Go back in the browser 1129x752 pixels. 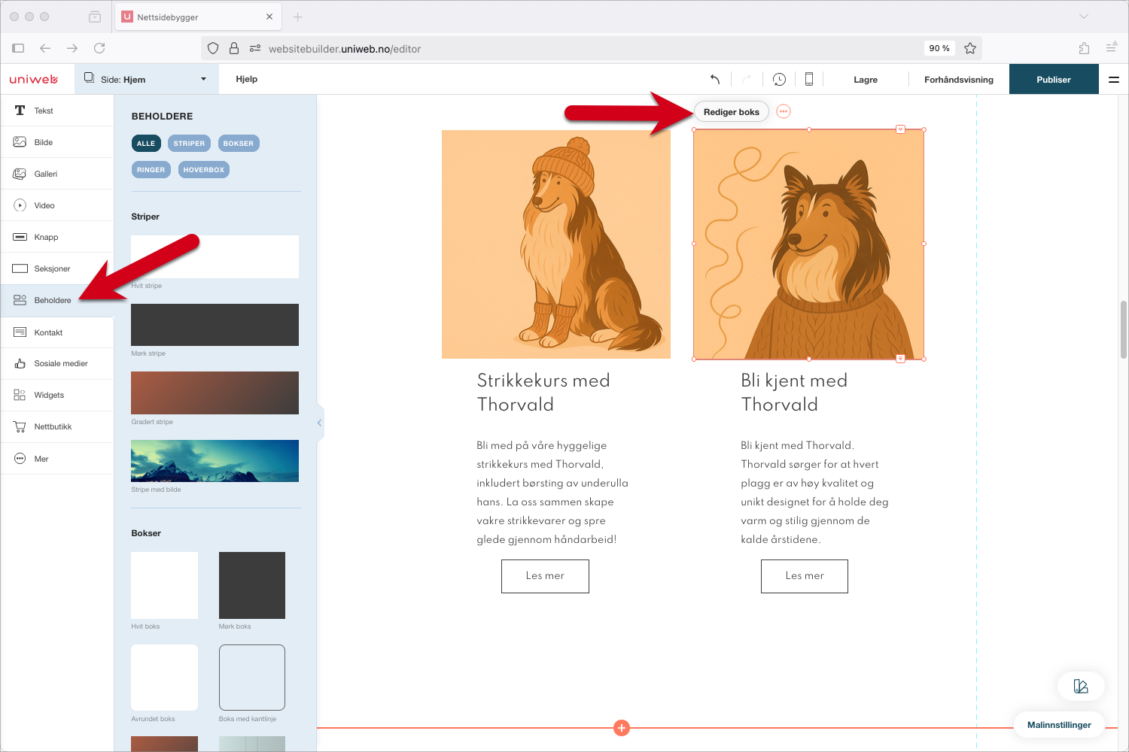click(45, 48)
